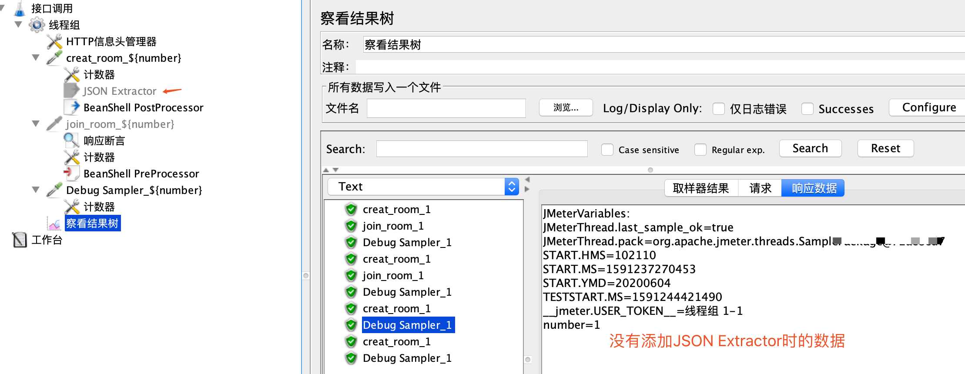965x374 pixels.
Task: Click the HTTP信息头管理器 wrench icon
Action: tap(54, 42)
